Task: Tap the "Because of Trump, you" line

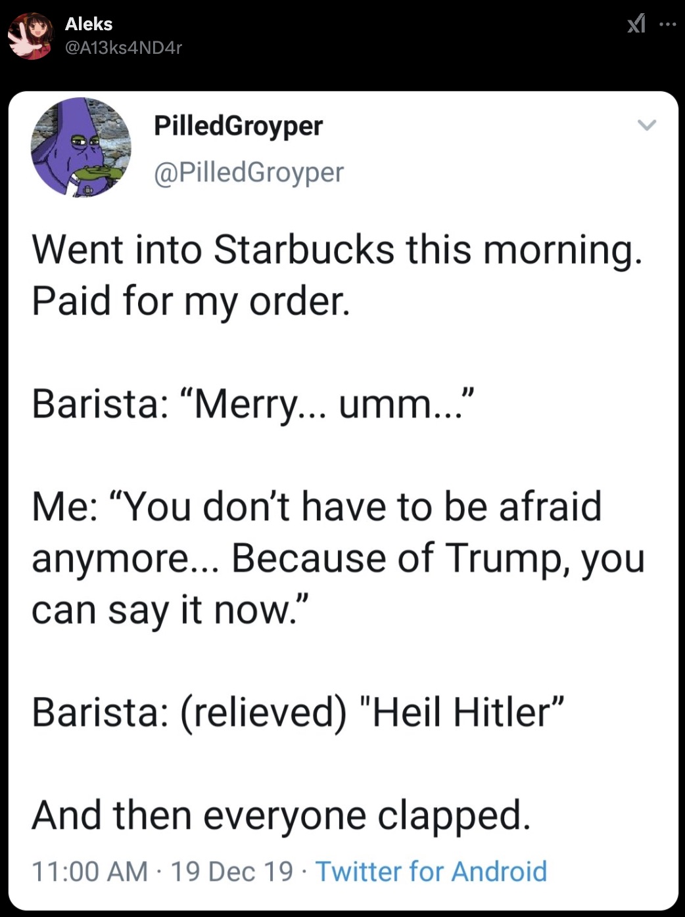Action: [x=437, y=558]
